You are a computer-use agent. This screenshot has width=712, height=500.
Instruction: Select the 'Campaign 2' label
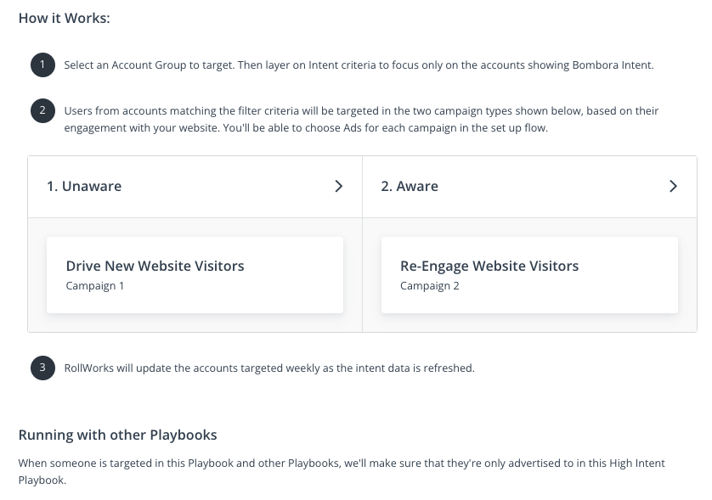click(x=429, y=286)
